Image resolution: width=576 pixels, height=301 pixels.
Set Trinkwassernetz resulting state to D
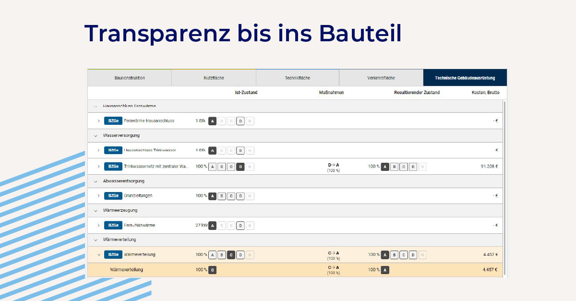coord(413,167)
